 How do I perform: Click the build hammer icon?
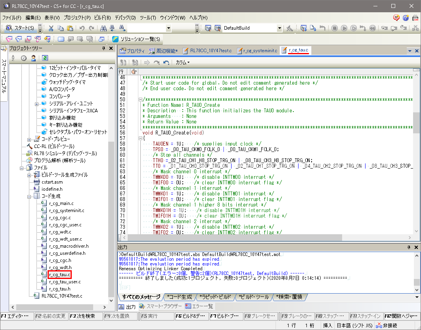coord(290,28)
